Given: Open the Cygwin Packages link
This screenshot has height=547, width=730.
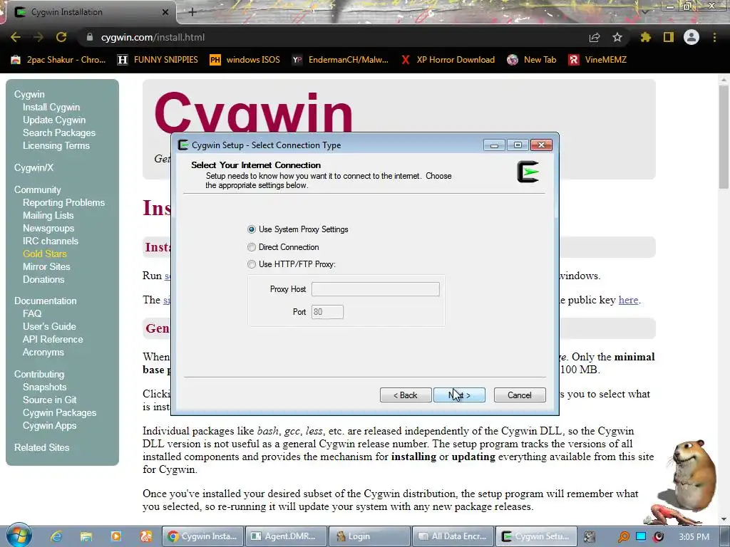Looking at the screenshot, I should pos(60,412).
